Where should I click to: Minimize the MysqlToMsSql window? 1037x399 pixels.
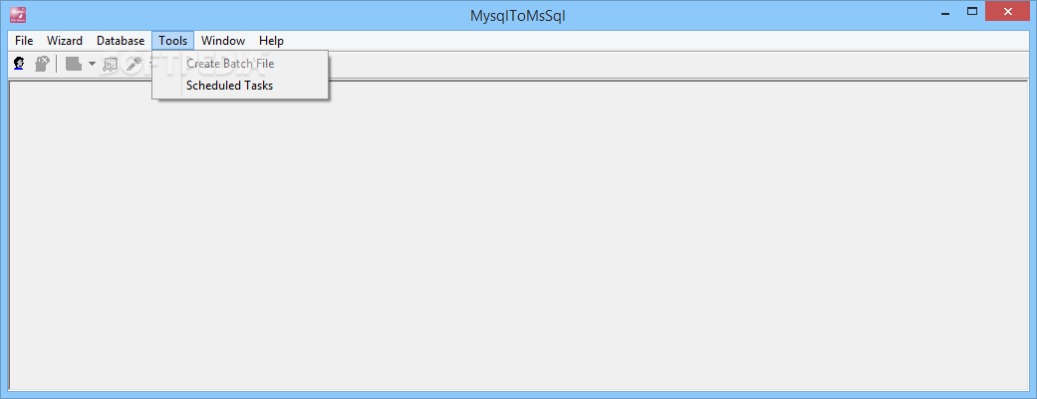coord(943,11)
